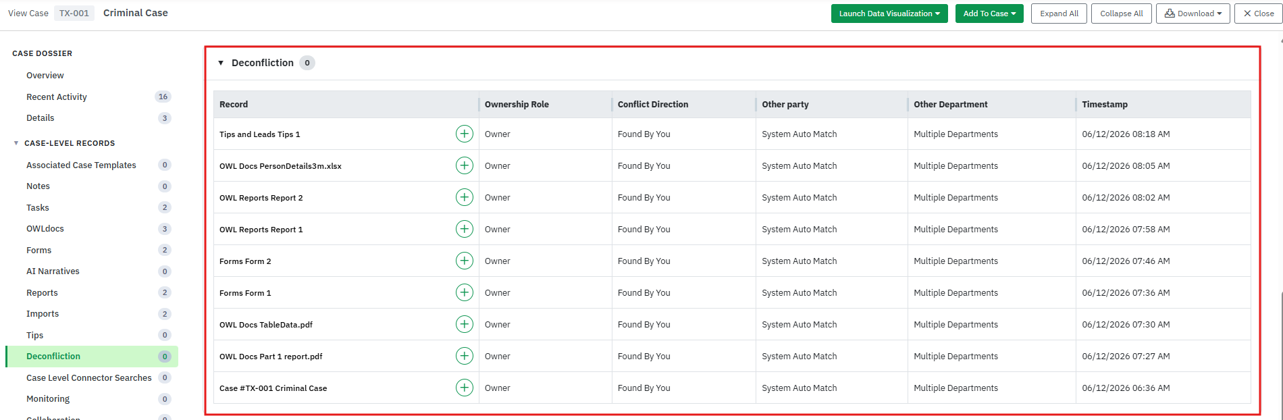Select AI Narratives in sidebar
This screenshot has height=420, width=1283.
point(53,271)
